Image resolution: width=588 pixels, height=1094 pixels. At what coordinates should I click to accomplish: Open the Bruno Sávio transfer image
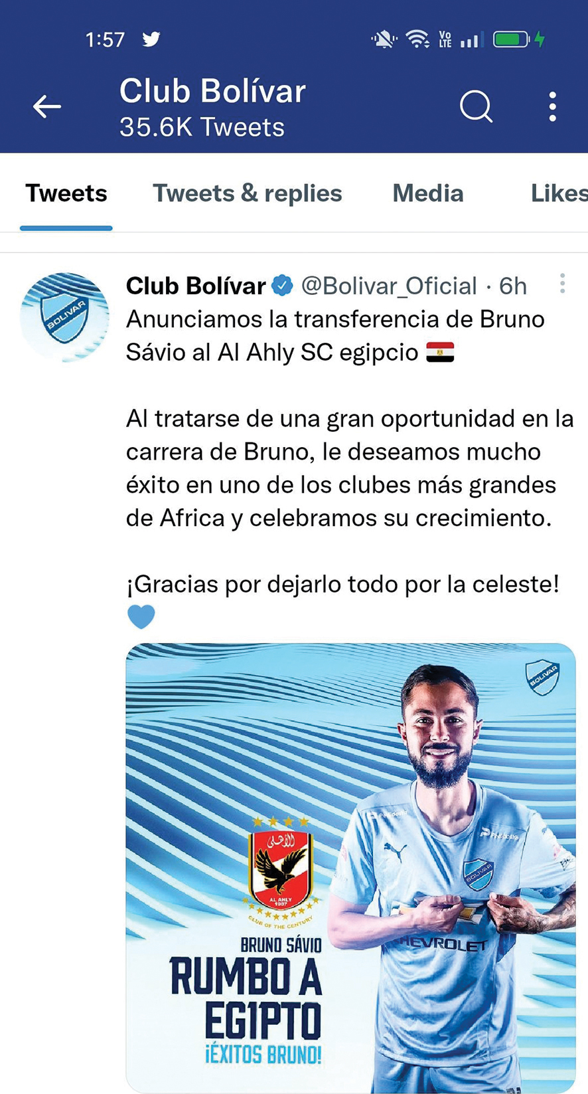(350, 867)
